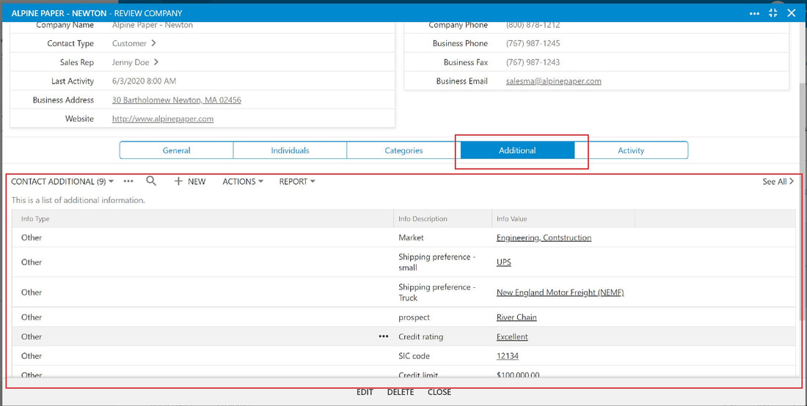Click the collapse window arrows icon
This screenshot has width=807, height=406.
[x=773, y=13]
